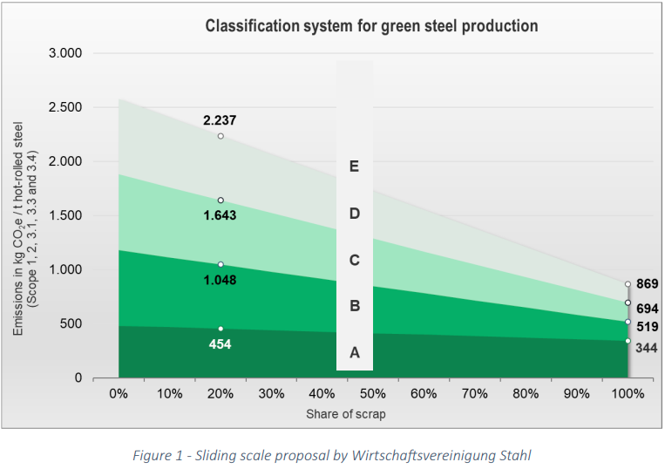Select category label E in legend strip

click(x=354, y=167)
